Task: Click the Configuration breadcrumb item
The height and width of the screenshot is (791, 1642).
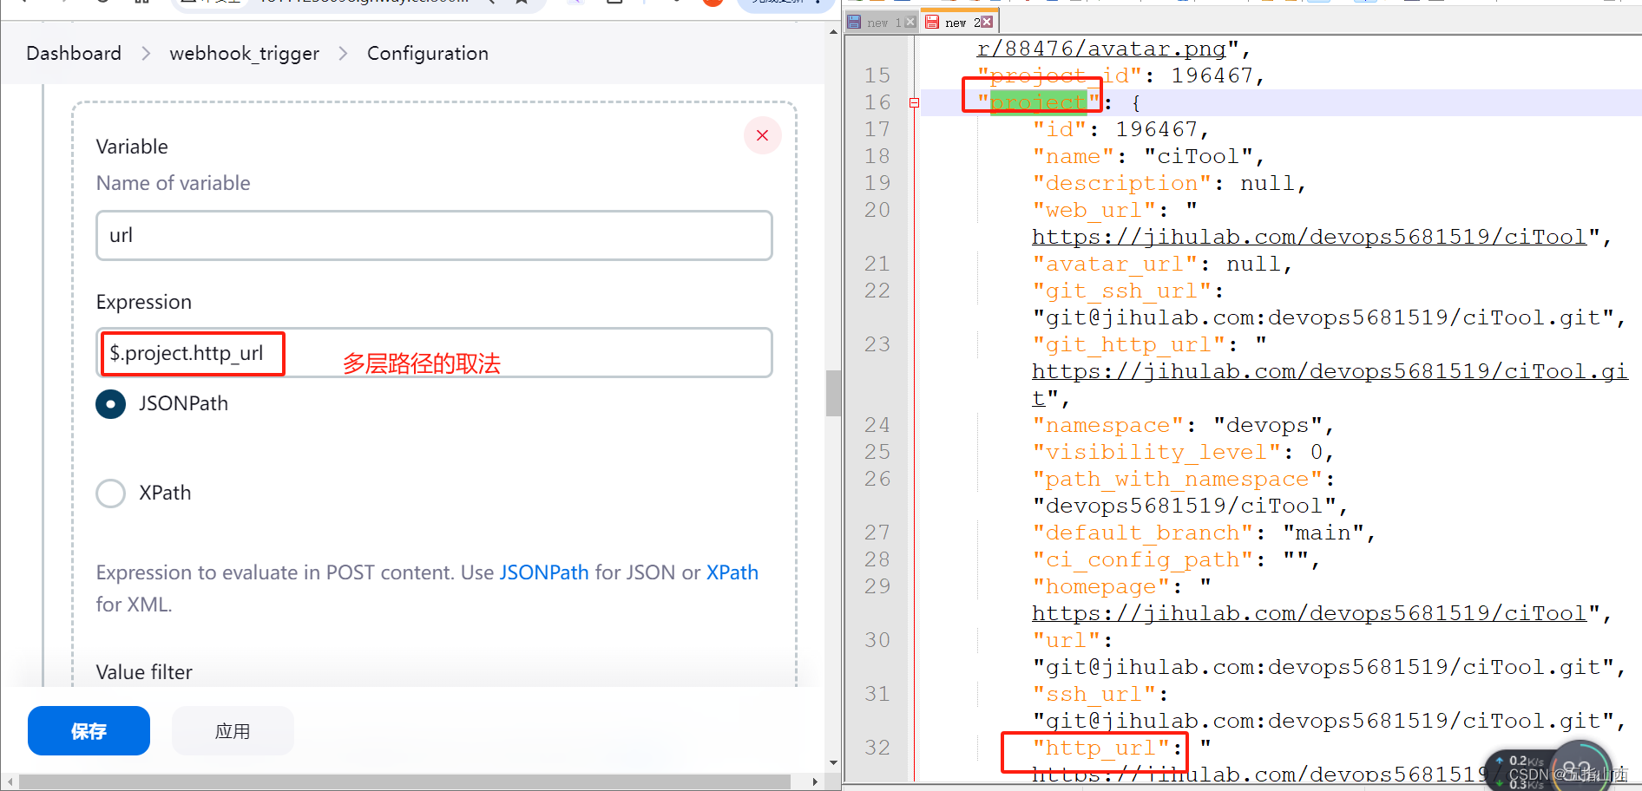Action: (428, 54)
